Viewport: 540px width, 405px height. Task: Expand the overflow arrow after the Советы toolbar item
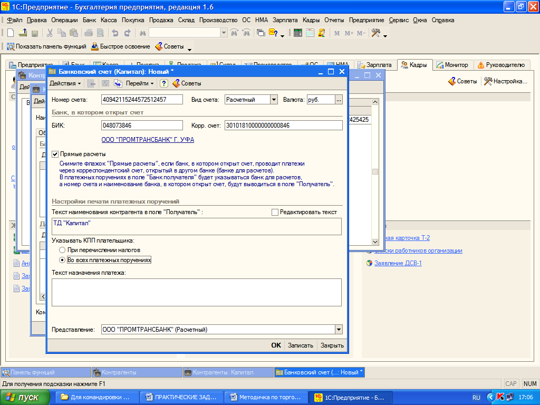tap(189, 50)
